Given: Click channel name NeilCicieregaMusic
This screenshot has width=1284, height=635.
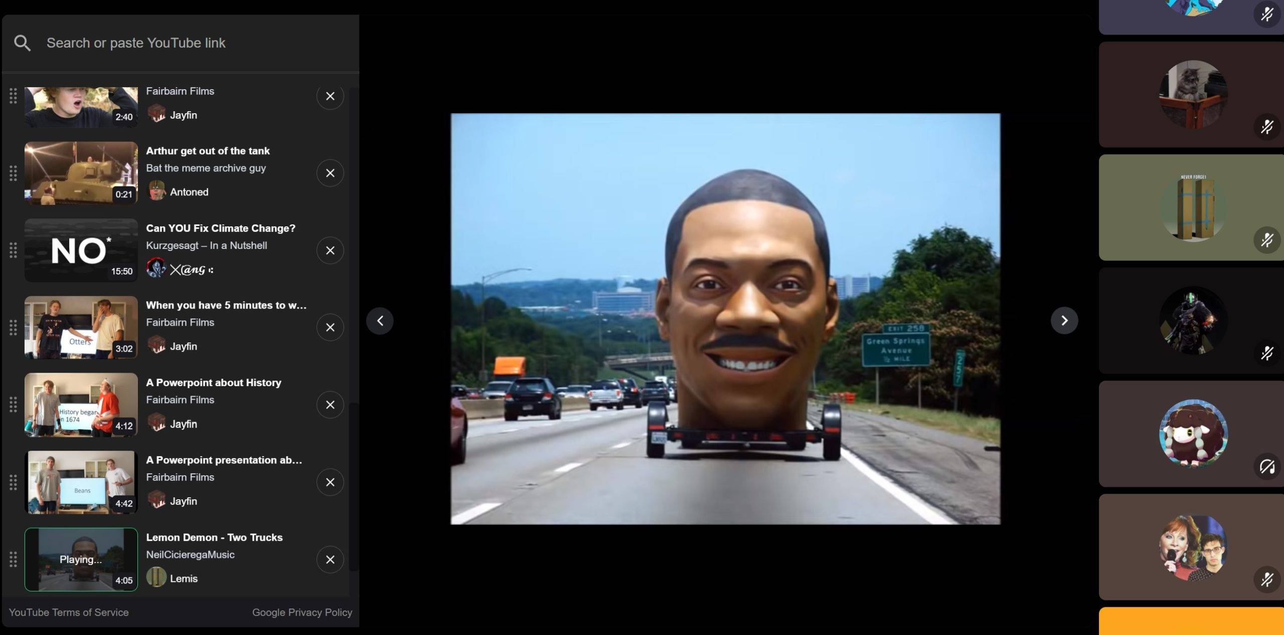Looking at the screenshot, I should (x=190, y=555).
